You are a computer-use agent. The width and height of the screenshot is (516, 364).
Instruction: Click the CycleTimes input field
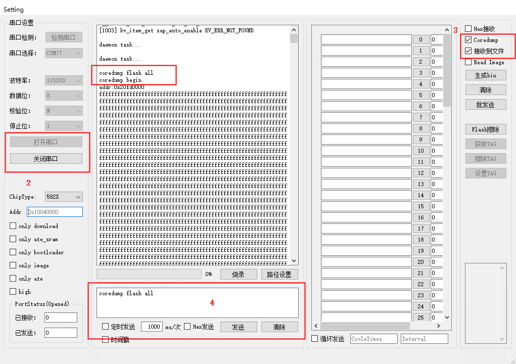[374, 339]
